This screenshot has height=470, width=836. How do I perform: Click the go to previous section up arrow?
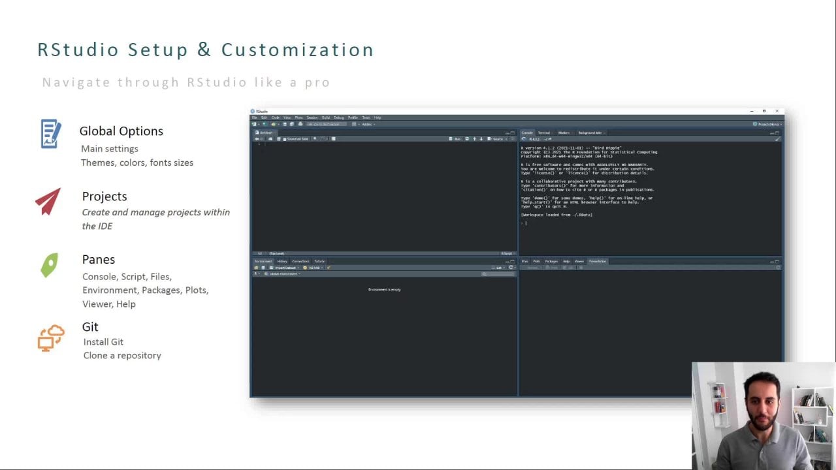click(475, 139)
